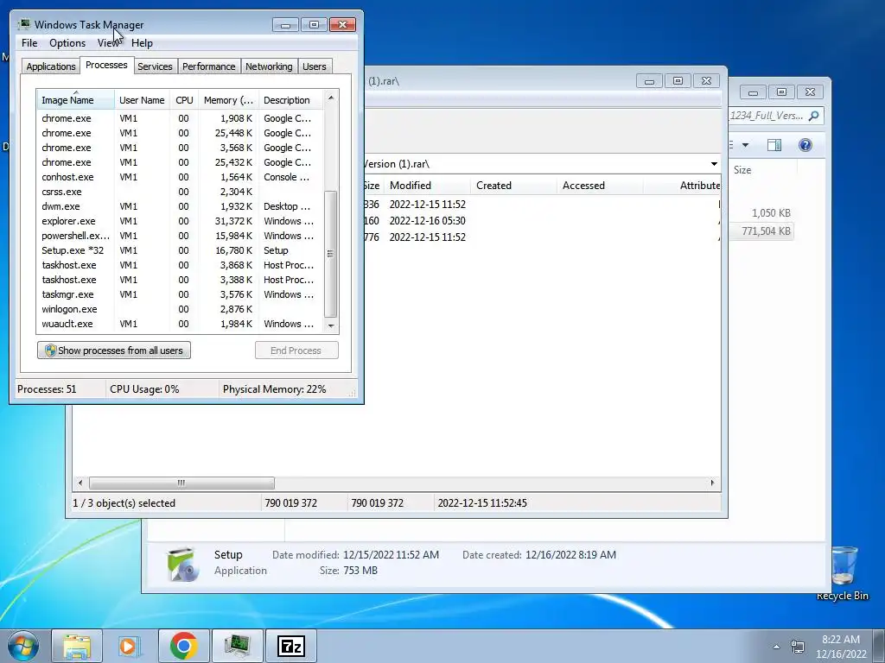Open the File menu in Task Manager

coord(29,43)
